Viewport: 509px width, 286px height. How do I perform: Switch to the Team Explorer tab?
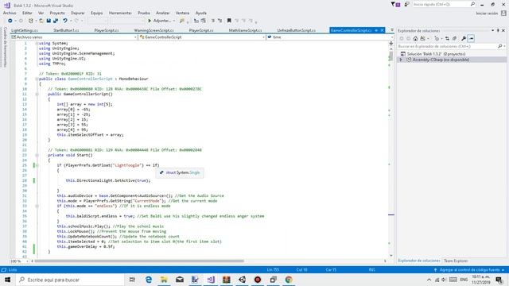(456, 261)
